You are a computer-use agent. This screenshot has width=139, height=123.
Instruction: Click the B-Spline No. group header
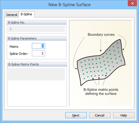[37, 22]
